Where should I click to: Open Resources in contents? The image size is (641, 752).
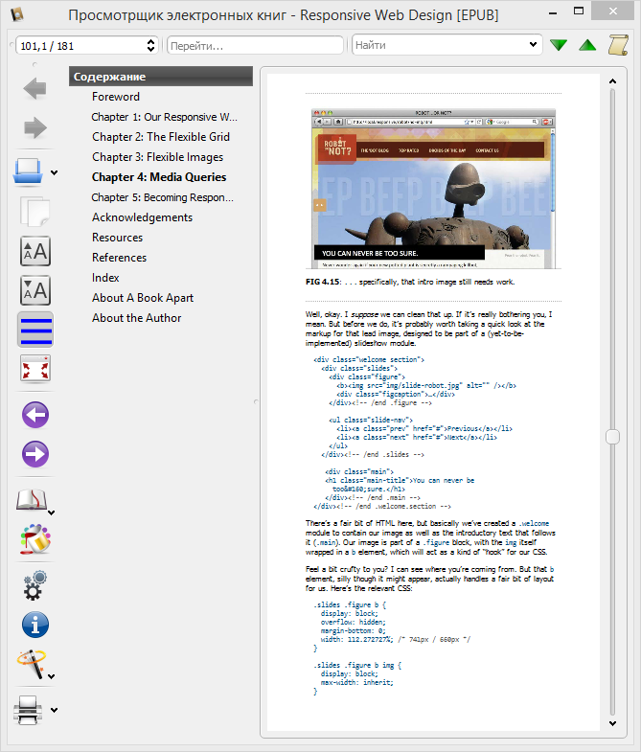tap(117, 238)
